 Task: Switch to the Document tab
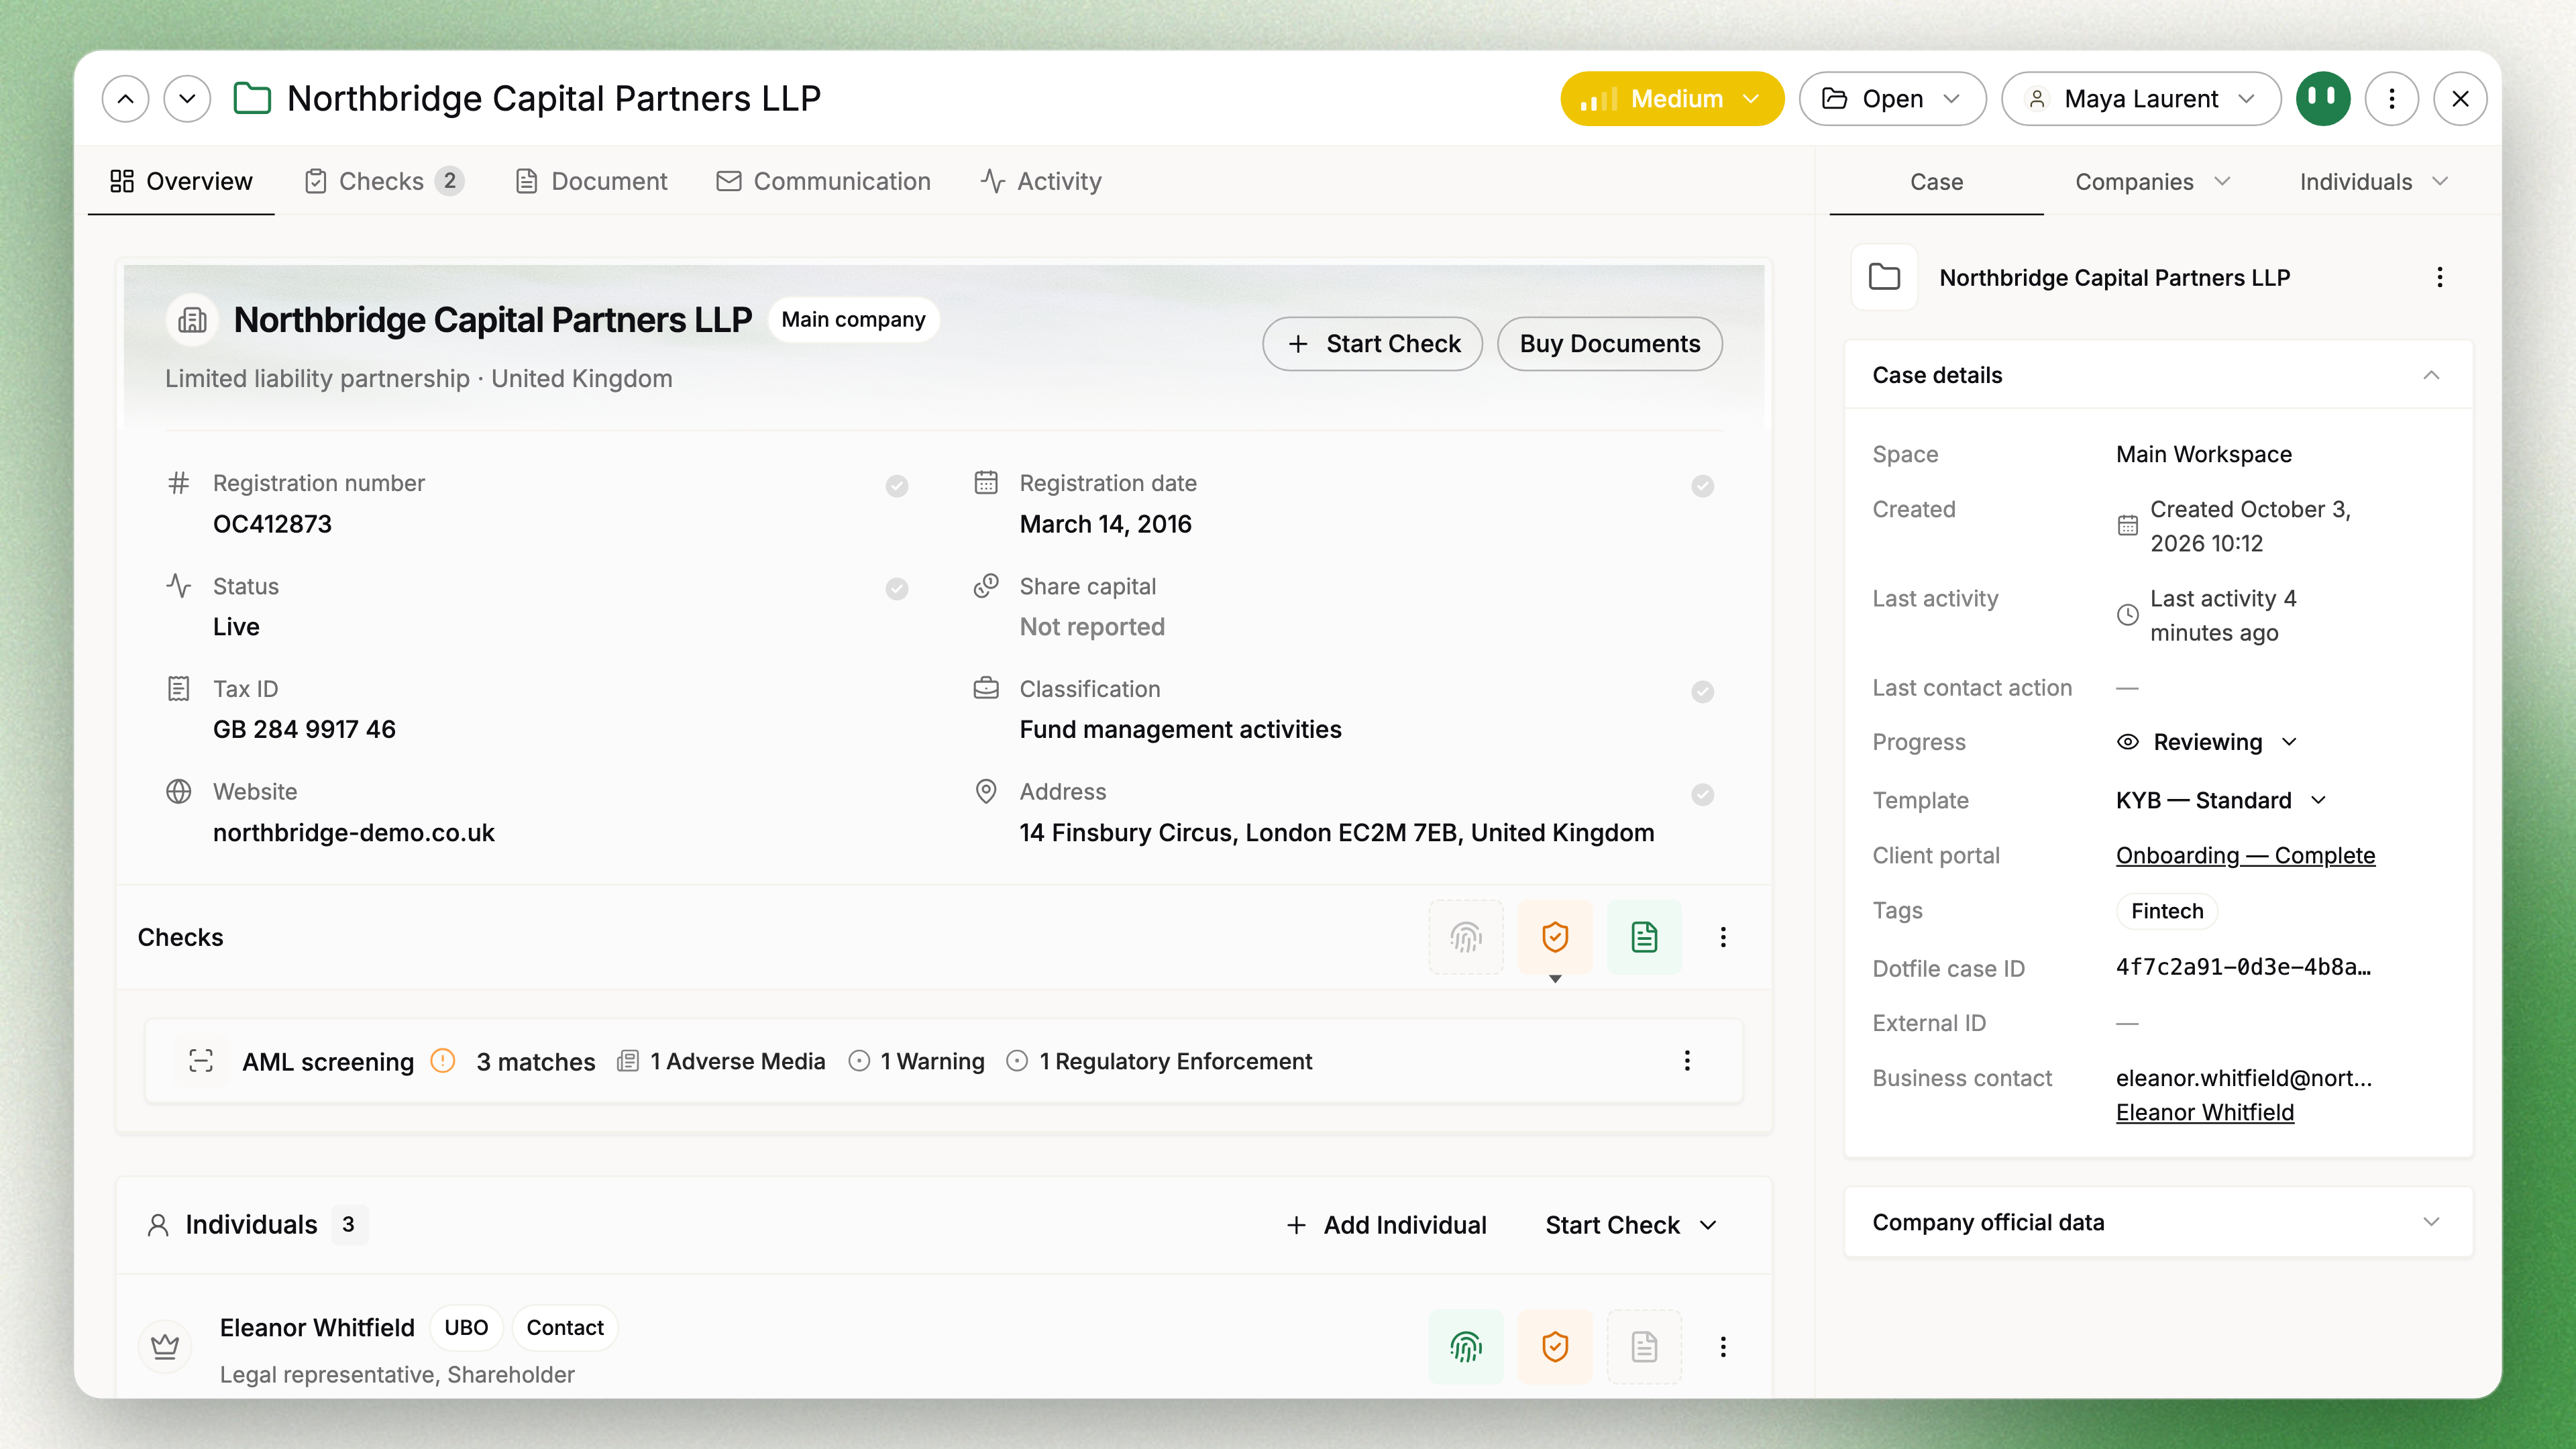(590, 181)
